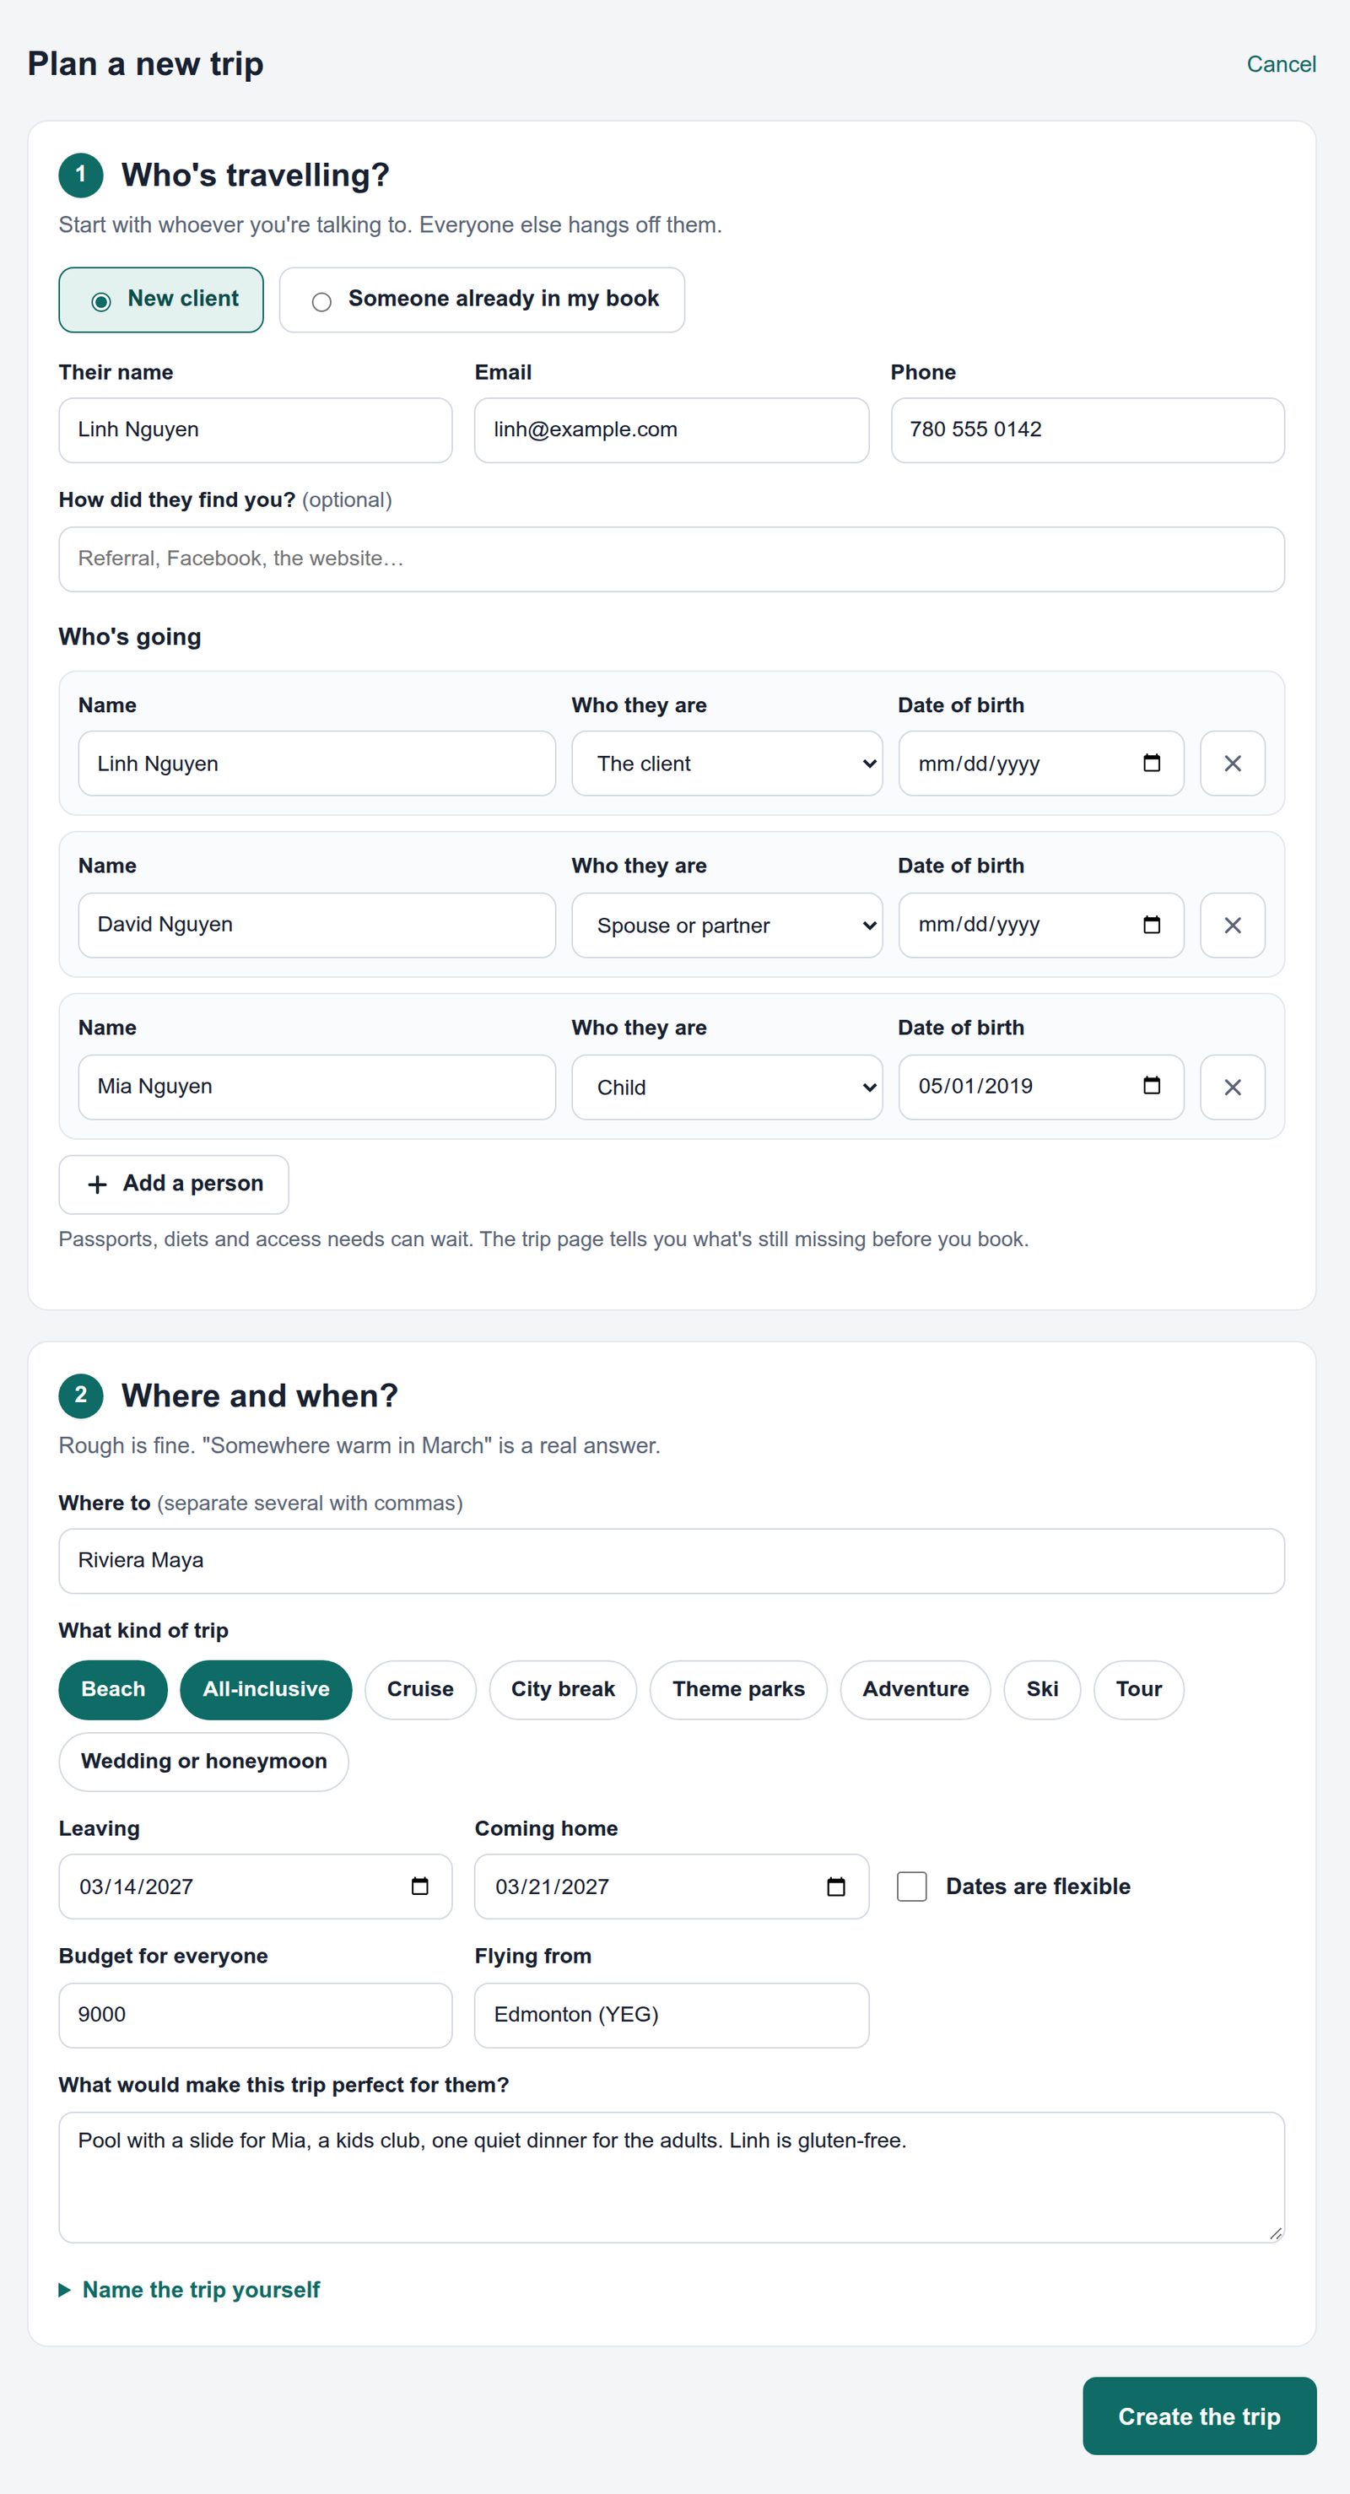Viewport: 1350px width, 2494px height.
Task: Edit the Linh Nguyen traveller name field
Action: 316,764
